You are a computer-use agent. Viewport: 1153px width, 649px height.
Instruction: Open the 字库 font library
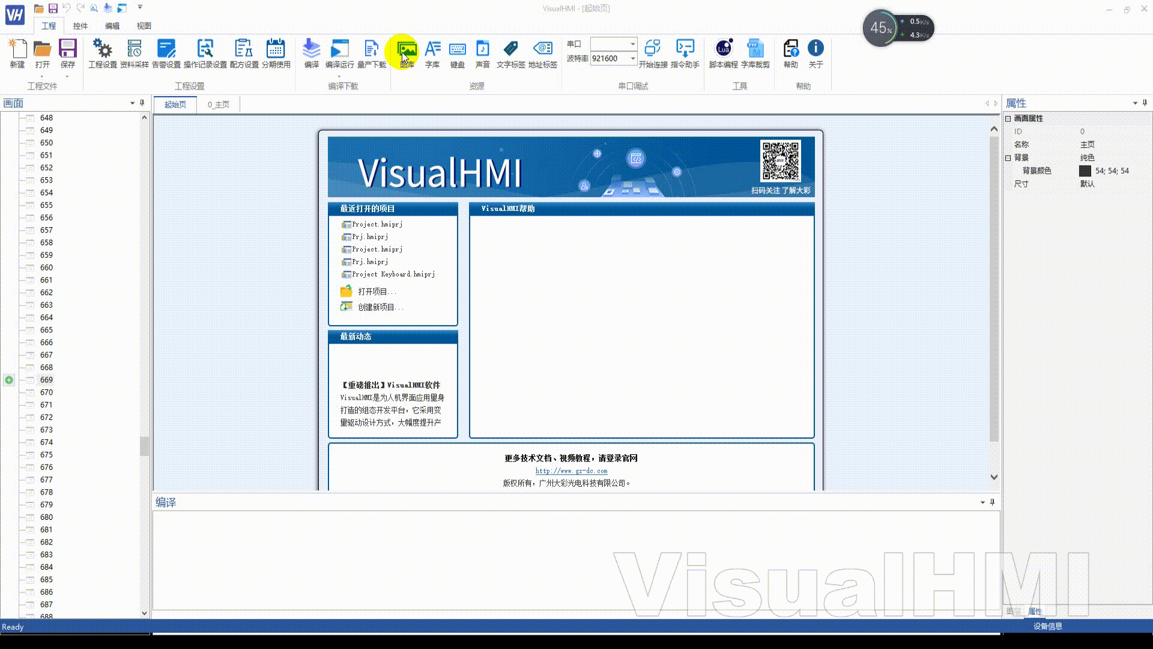tap(432, 53)
